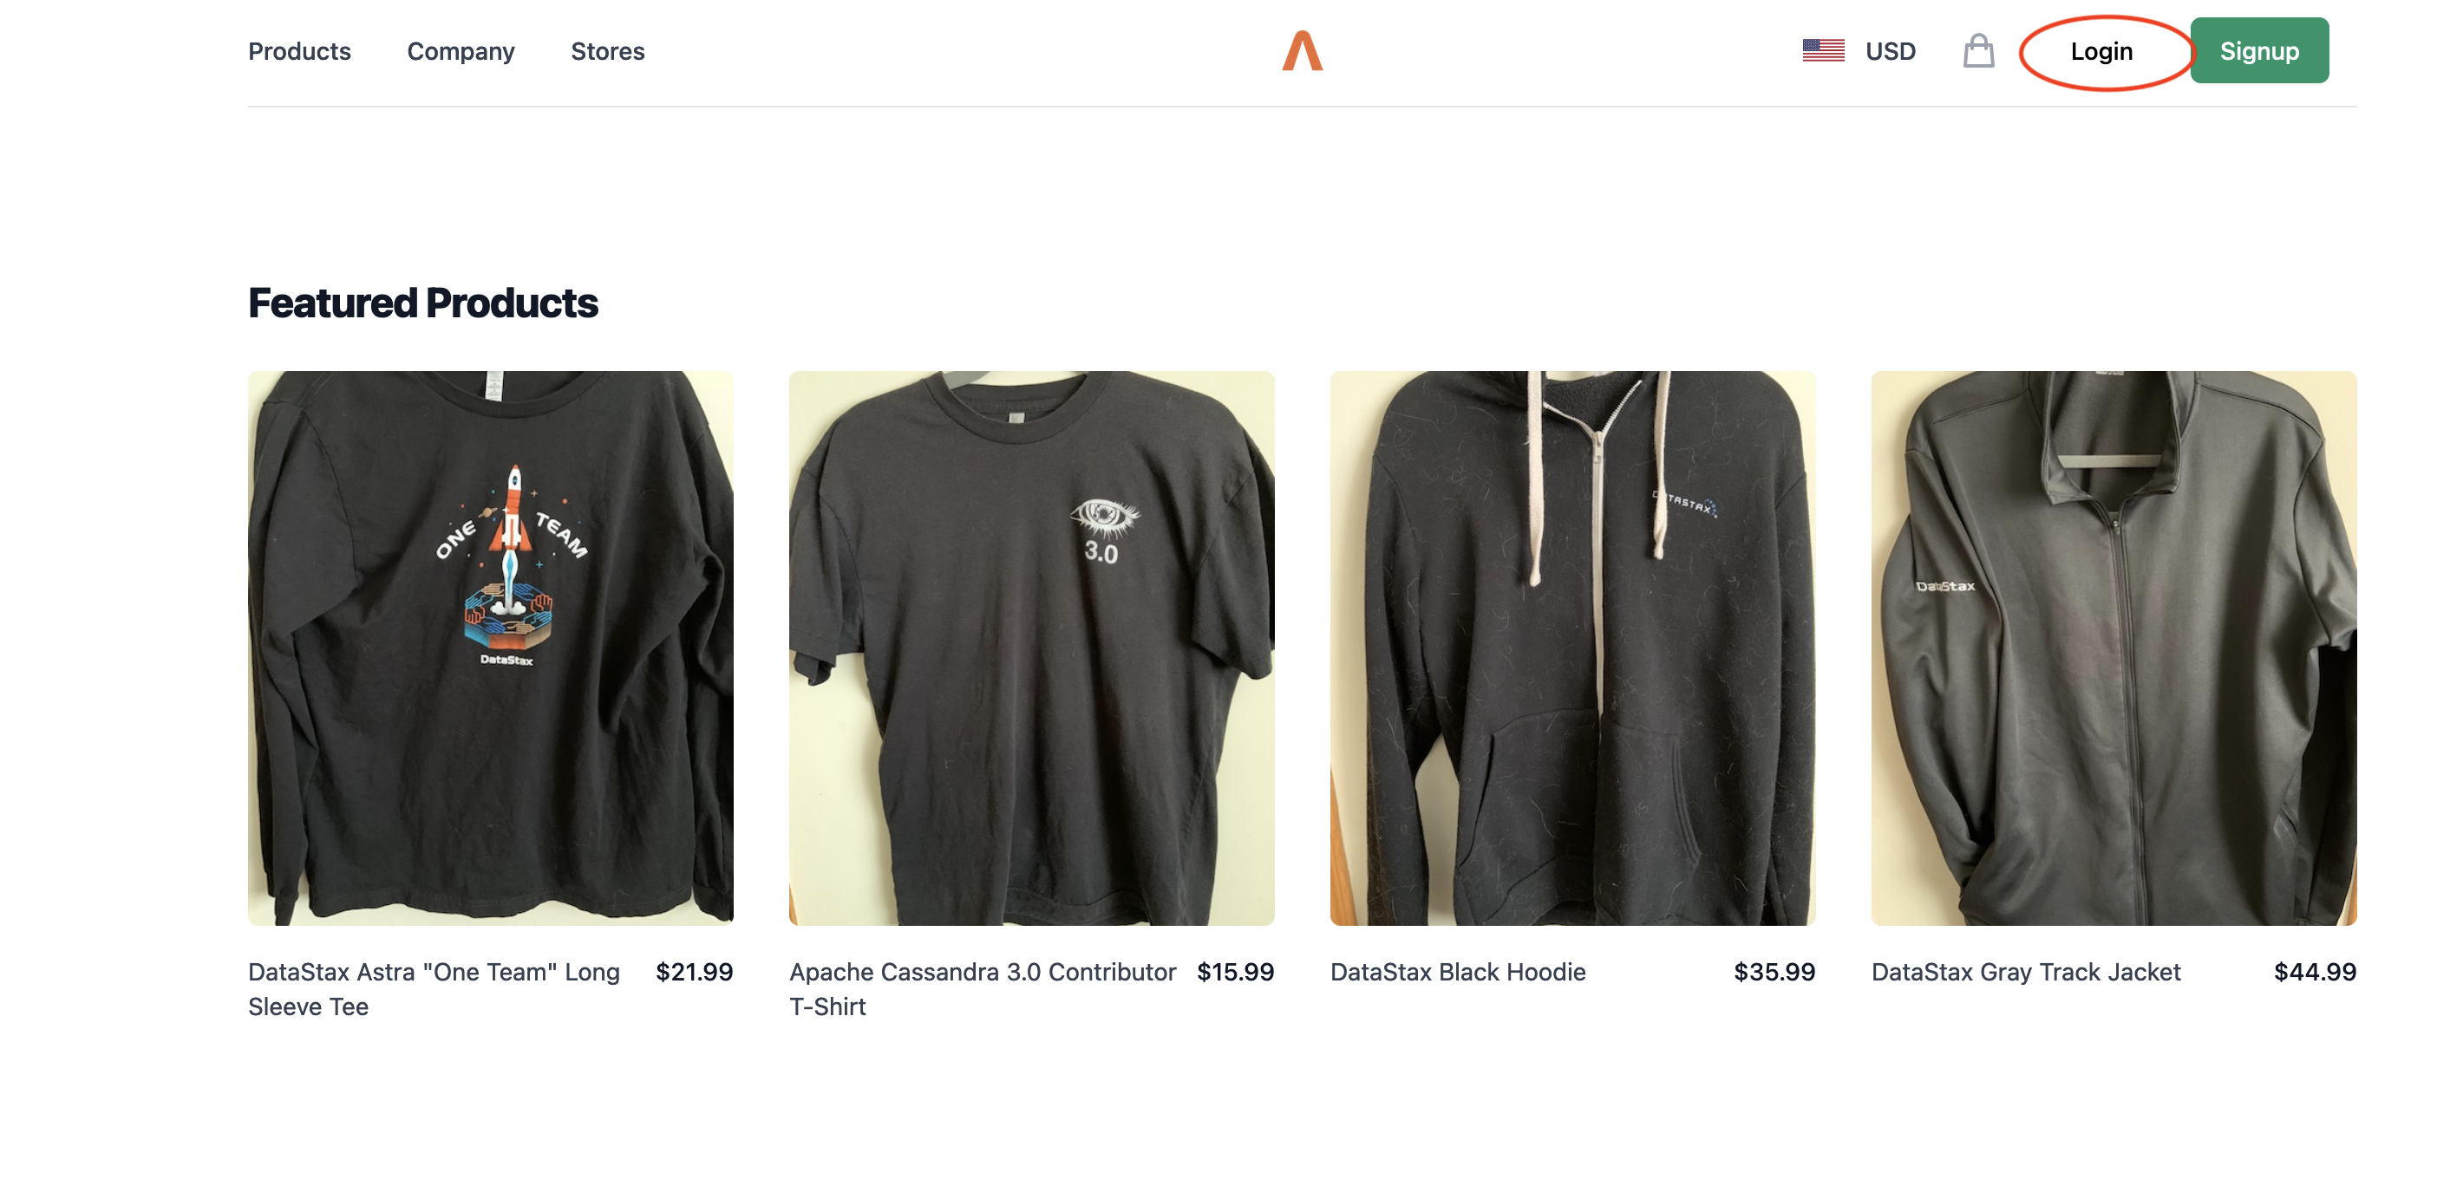Click the orange A logo in header
Screen dimensions: 2437x1179
pyautogui.click(x=1302, y=51)
